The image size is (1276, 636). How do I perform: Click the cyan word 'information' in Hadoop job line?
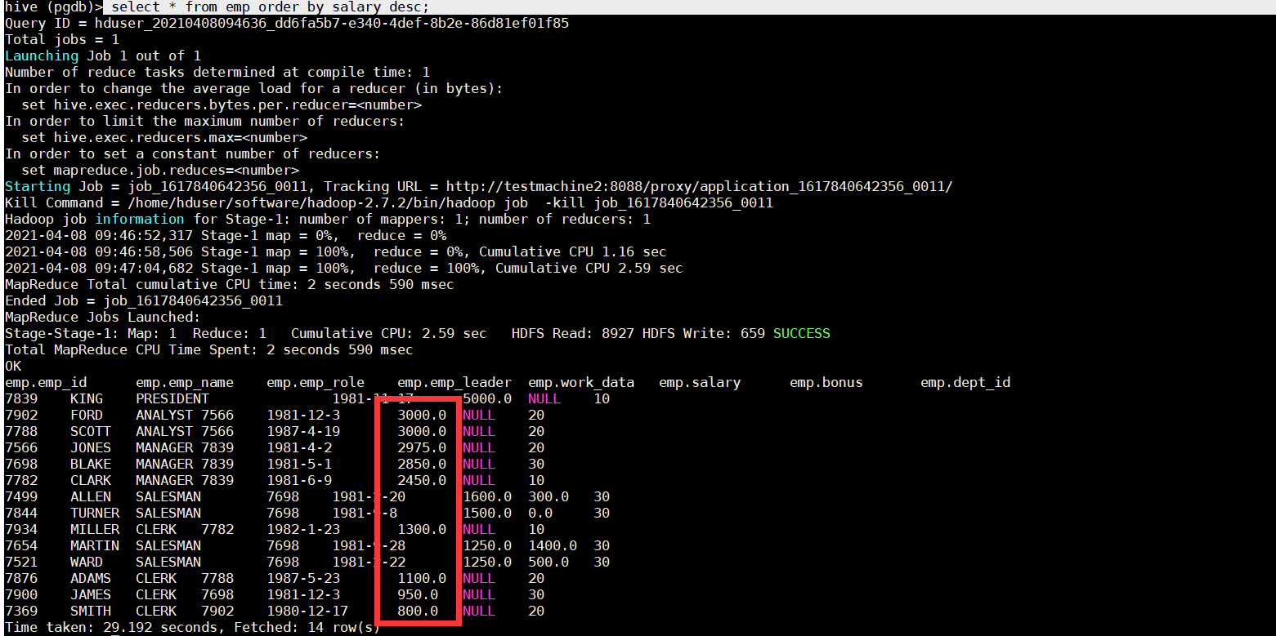(140, 219)
